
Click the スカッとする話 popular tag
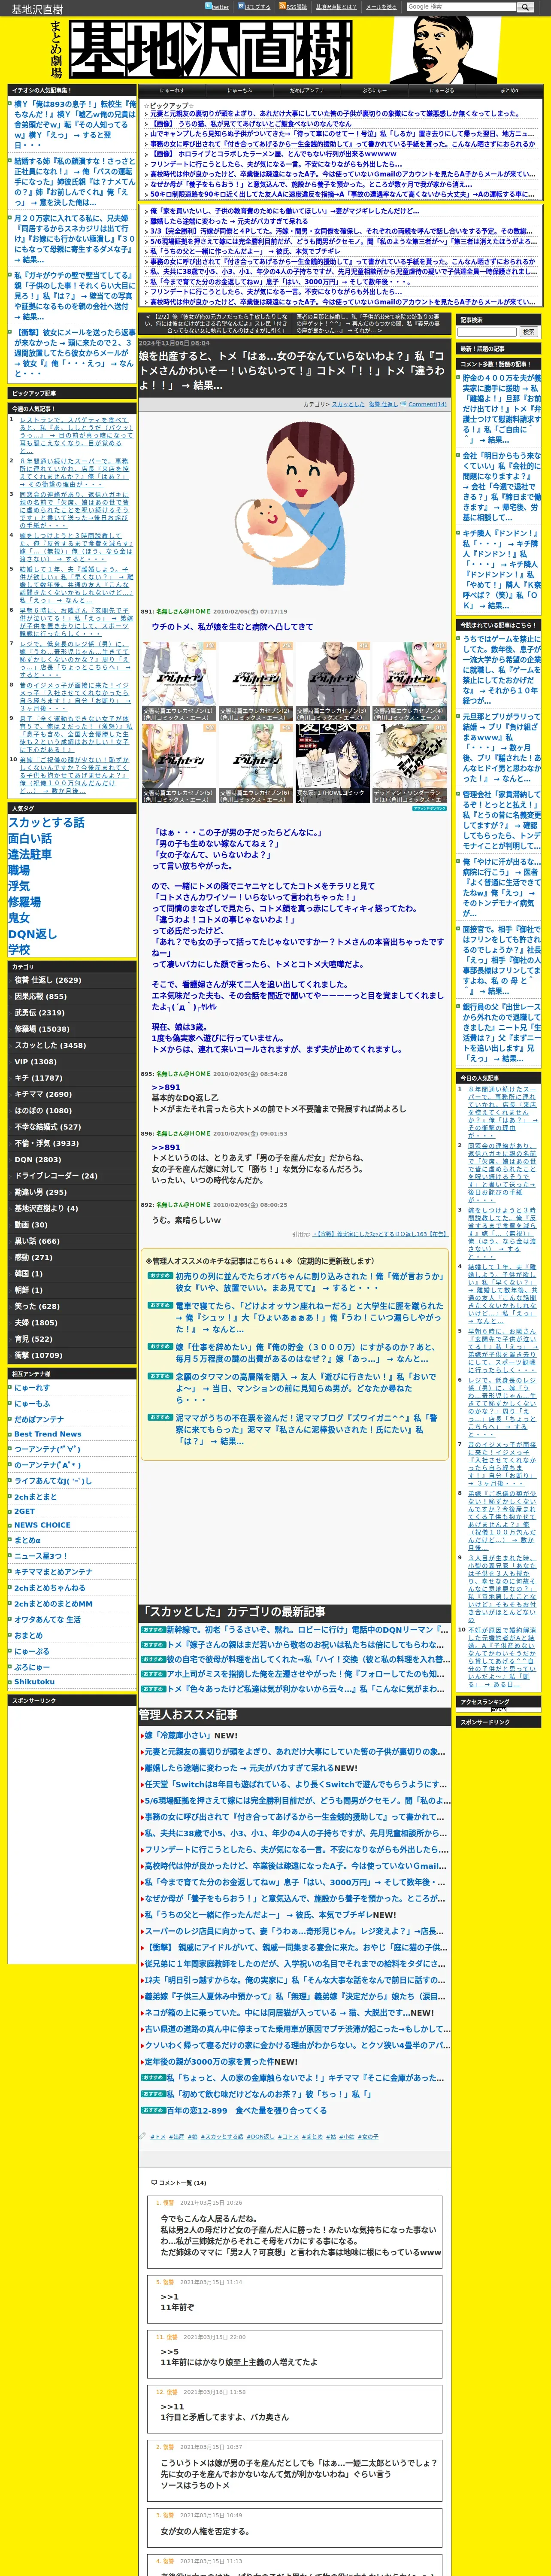(x=46, y=822)
